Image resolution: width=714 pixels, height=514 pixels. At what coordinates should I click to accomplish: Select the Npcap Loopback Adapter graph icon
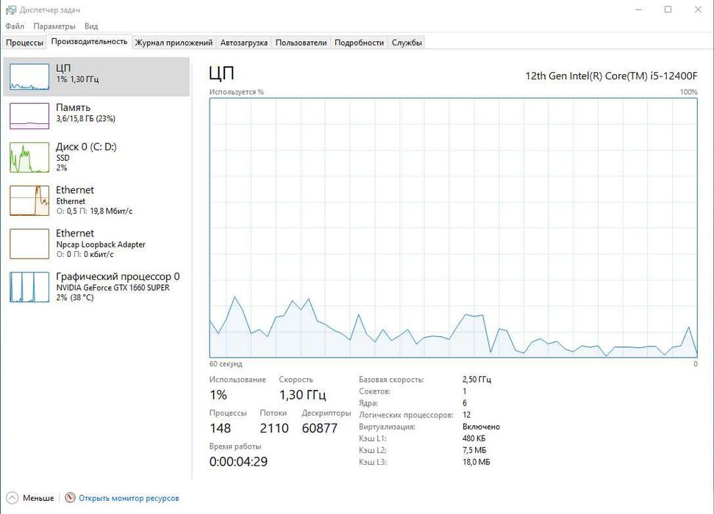[29, 244]
